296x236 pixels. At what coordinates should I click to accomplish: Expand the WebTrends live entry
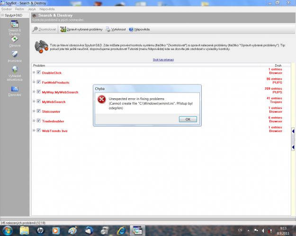tap(34, 130)
